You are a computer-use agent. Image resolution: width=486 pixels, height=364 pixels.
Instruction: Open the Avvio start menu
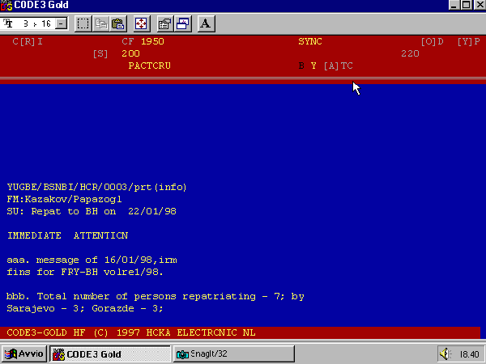[x=24, y=354]
